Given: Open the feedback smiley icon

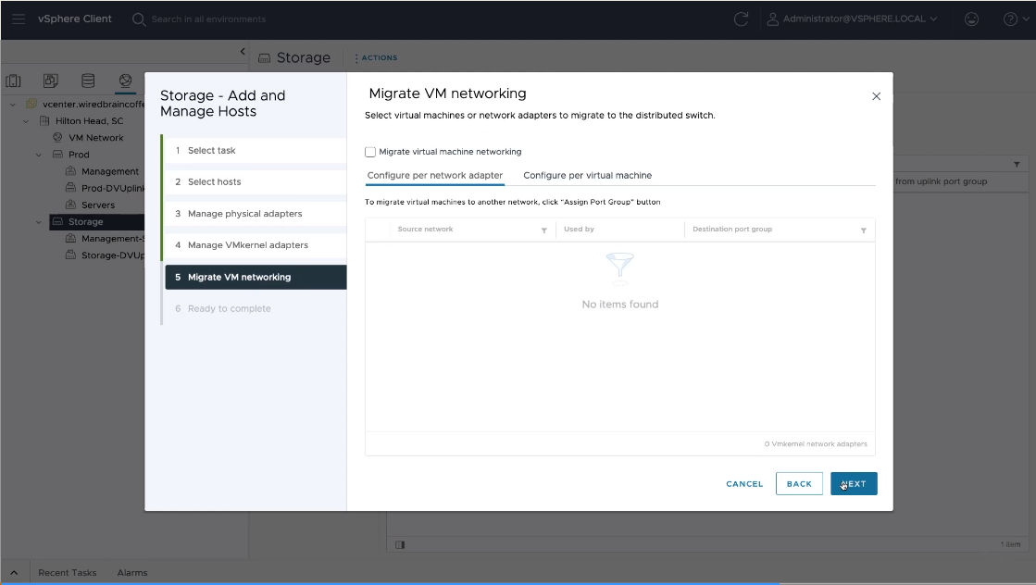Looking at the screenshot, I should (971, 19).
